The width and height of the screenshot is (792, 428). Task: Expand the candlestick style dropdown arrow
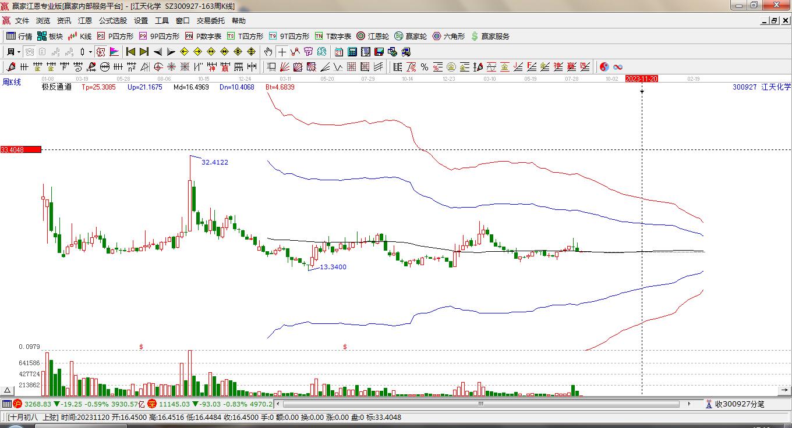(90, 52)
